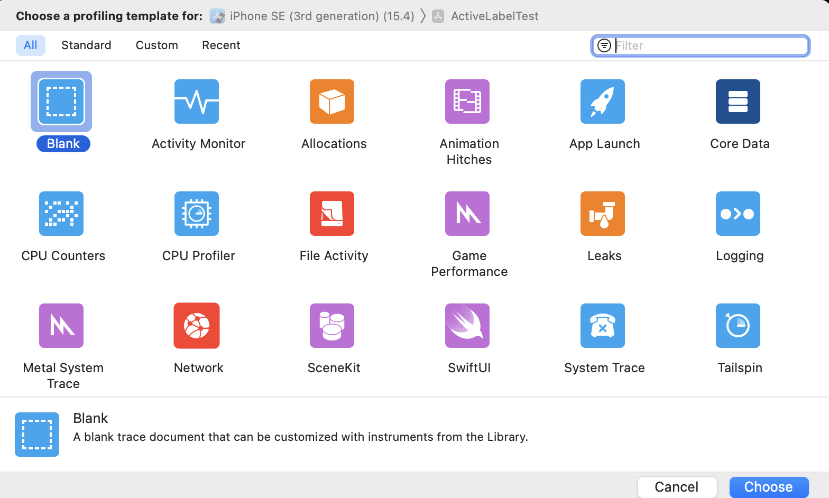Image resolution: width=829 pixels, height=498 pixels.
Task: Click the CPU Profiler label text
Action: pyautogui.click(x=199, y=256)
